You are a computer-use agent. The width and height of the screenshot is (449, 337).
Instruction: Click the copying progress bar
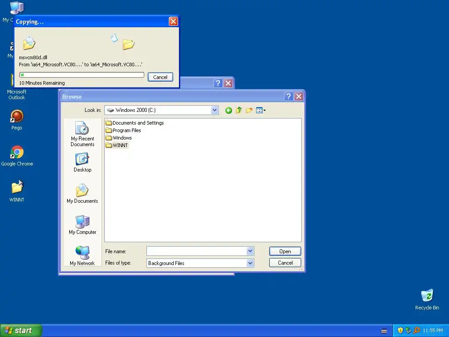[82, 75]
